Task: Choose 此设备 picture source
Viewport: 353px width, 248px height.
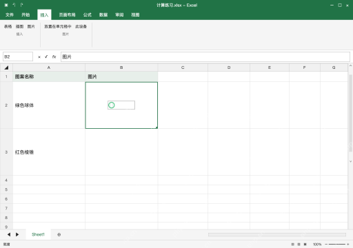Action: click(81, 27)
